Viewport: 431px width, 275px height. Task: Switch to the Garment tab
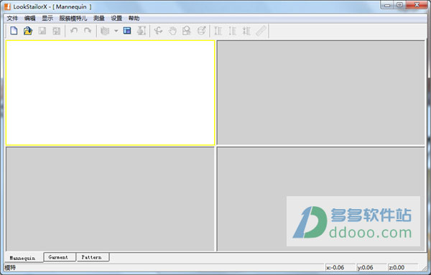pyautogui.click(x=60, y=257)
